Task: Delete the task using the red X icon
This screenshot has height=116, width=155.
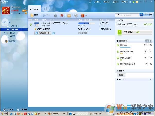Action: click(62, 16)
